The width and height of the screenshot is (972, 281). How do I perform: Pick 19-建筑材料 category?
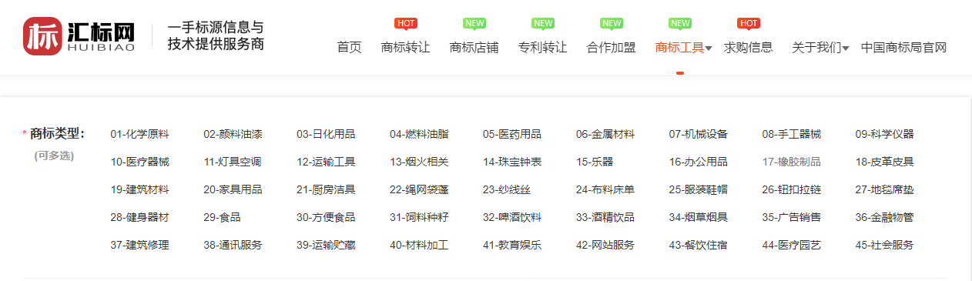(139, 189)
